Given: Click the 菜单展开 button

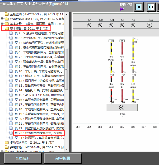Looking at the screenshot, I should [x=22, y=158].
